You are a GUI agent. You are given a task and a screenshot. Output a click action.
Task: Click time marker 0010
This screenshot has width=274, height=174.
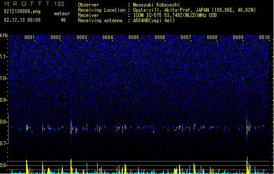pyautogui.click(x=264, y=37)
